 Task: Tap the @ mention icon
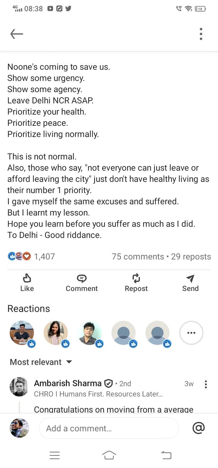coord(199,428)
